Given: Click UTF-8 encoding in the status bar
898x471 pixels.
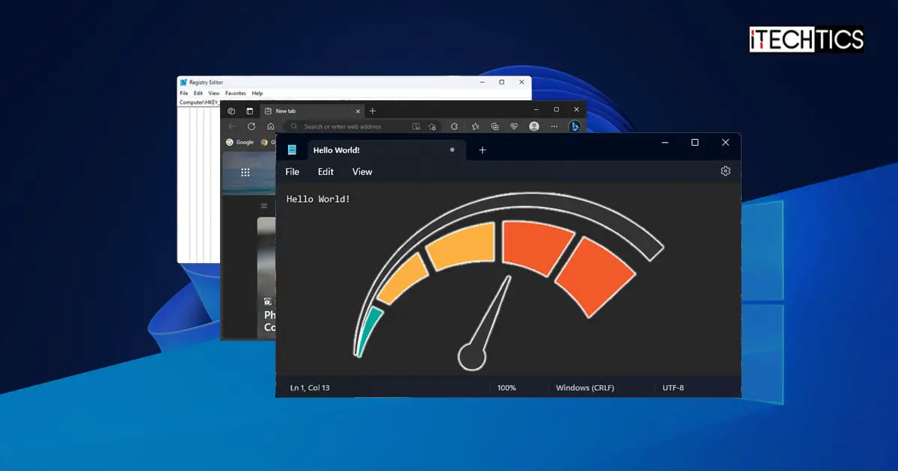Looking at the screenshot, I should pos(671,387).
